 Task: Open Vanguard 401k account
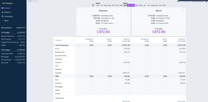tap(13, 54)
